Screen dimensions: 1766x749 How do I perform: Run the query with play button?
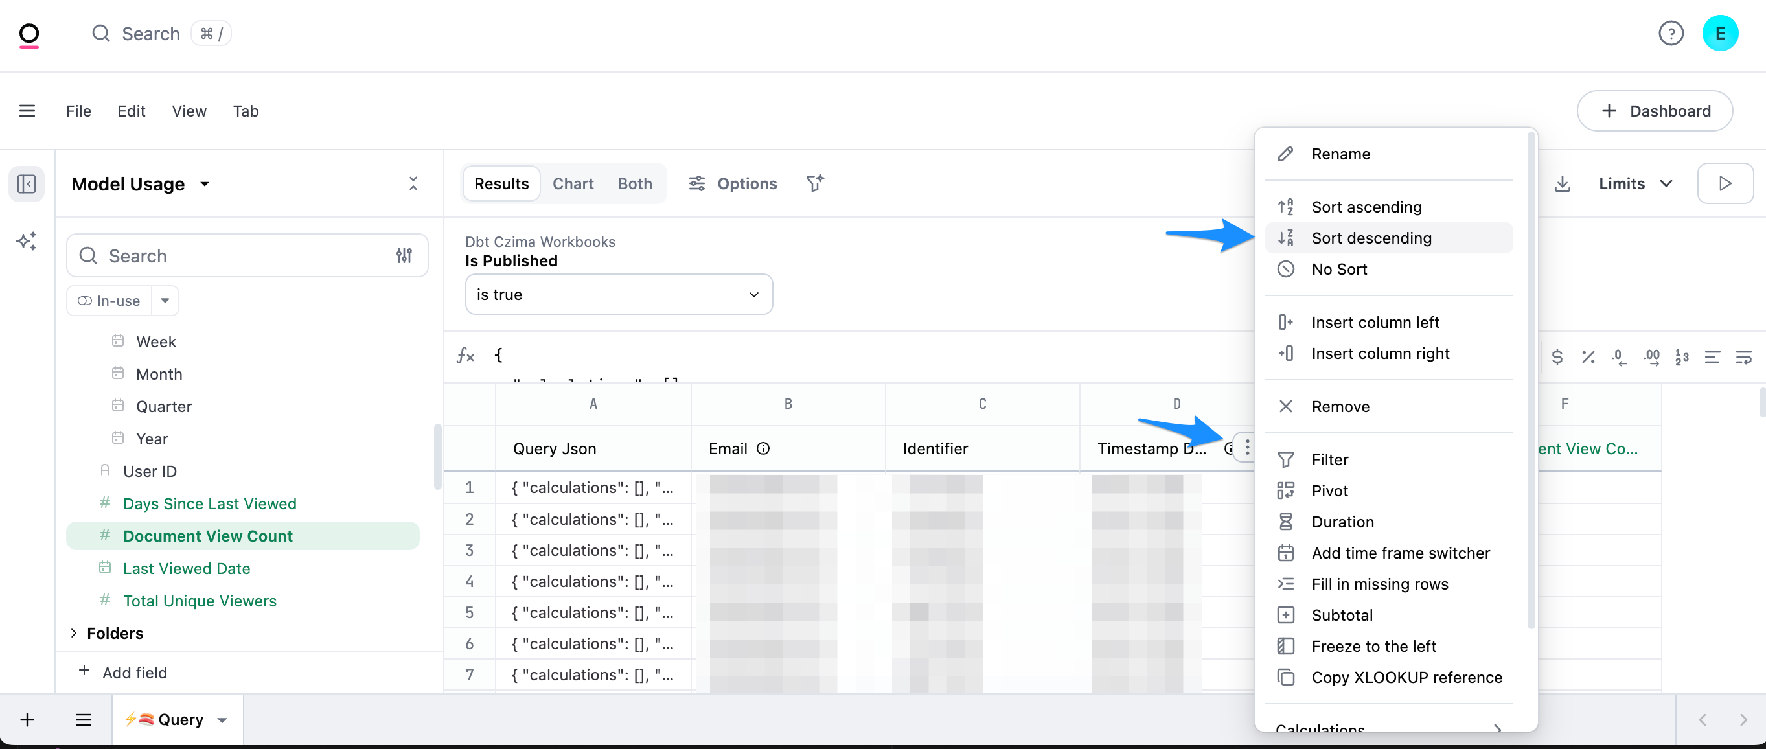[x=1725, y=184]
